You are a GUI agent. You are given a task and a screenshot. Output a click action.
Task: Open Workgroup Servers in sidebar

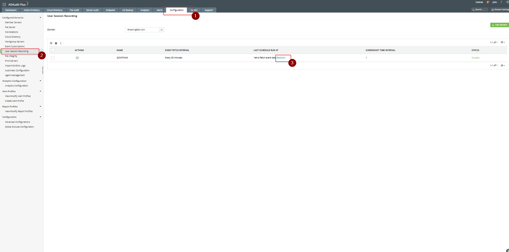15,42
